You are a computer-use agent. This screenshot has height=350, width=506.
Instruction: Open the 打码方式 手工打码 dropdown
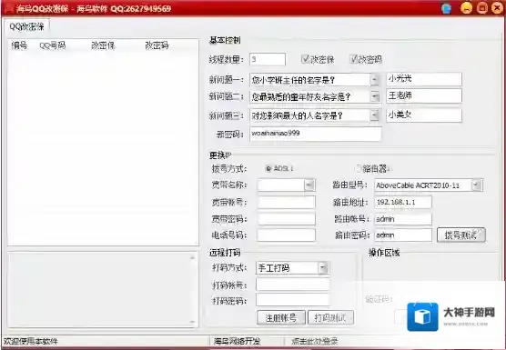(323, 267)
